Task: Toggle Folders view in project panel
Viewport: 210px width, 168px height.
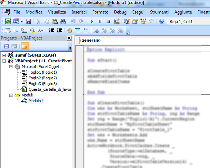Action: coord(25,46)
